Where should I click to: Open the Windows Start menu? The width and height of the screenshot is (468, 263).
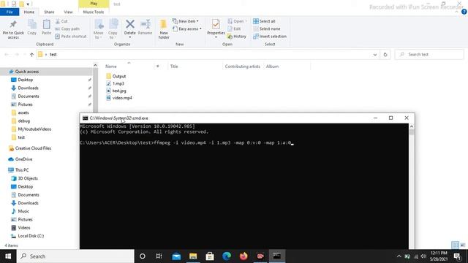[x=8, y=256]
